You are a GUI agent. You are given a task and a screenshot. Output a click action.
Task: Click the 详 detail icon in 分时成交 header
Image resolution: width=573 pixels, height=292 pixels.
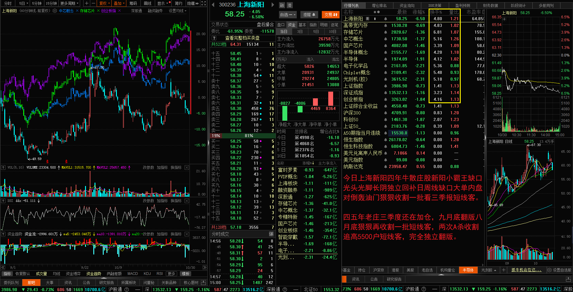[x=271, y=234]
